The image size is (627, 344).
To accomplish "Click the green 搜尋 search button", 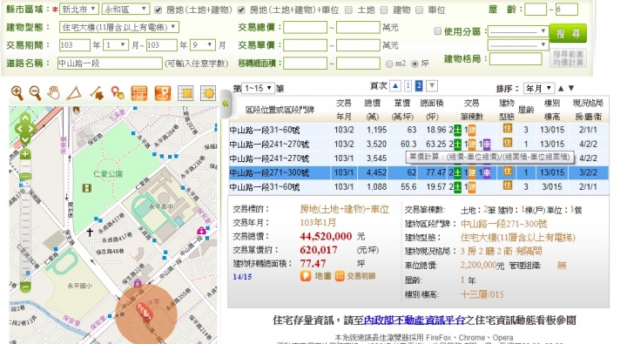I will tap(568, 33).
